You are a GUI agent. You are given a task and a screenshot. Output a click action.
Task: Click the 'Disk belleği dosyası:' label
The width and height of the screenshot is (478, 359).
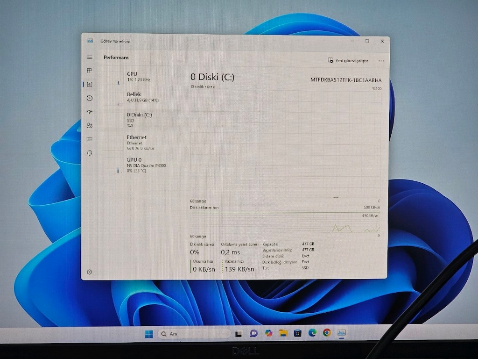(280, 262)
